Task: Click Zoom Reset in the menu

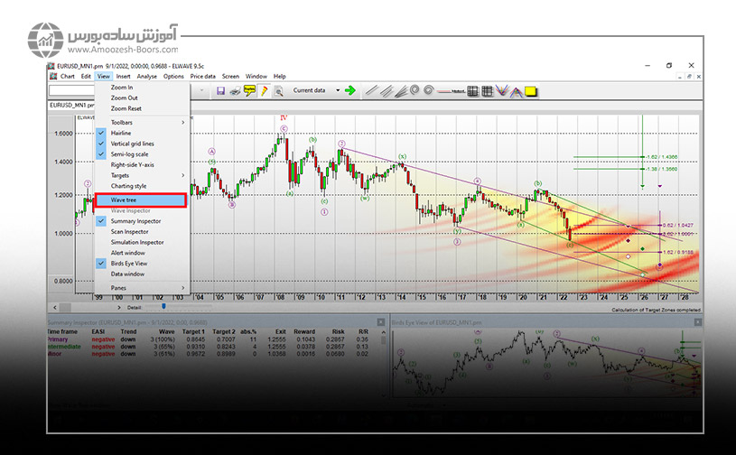Action: click(x=126, y=108)
